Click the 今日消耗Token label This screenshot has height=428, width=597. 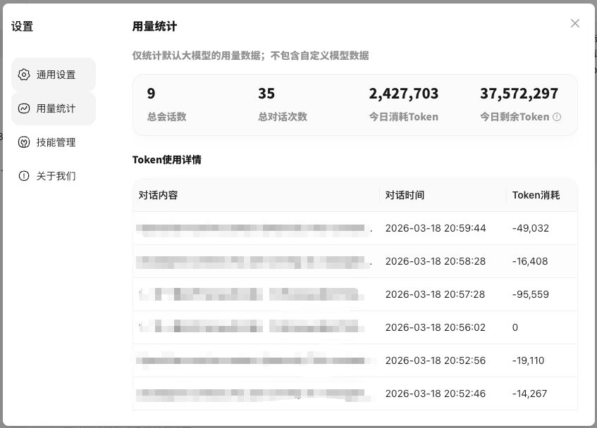pyautogui.click(x=404, y=117)
